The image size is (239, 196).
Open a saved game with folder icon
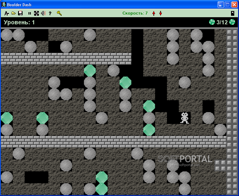click(x=14, y=13)
